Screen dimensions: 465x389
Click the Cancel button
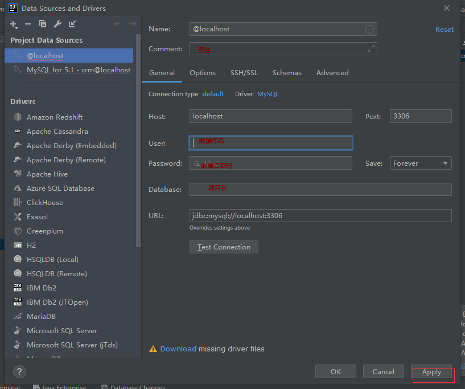(x=384, y=371)
